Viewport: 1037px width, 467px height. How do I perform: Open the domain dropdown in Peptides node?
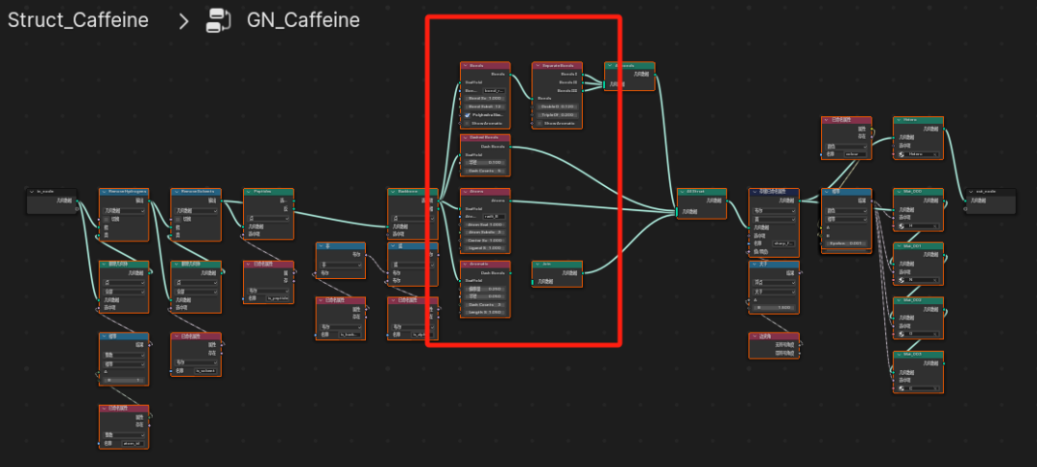tap(268, 219)
